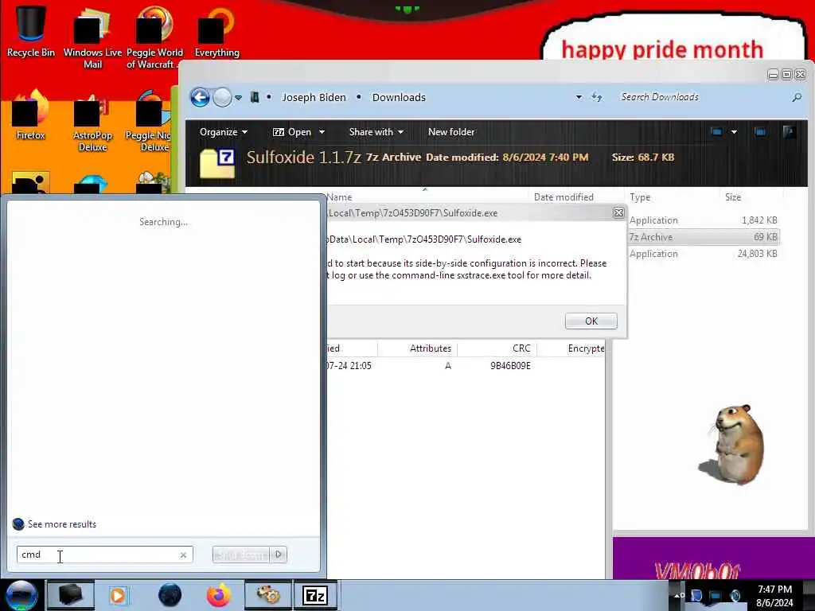Select the 1,842 KB Application row

click(x=704, y=220)
